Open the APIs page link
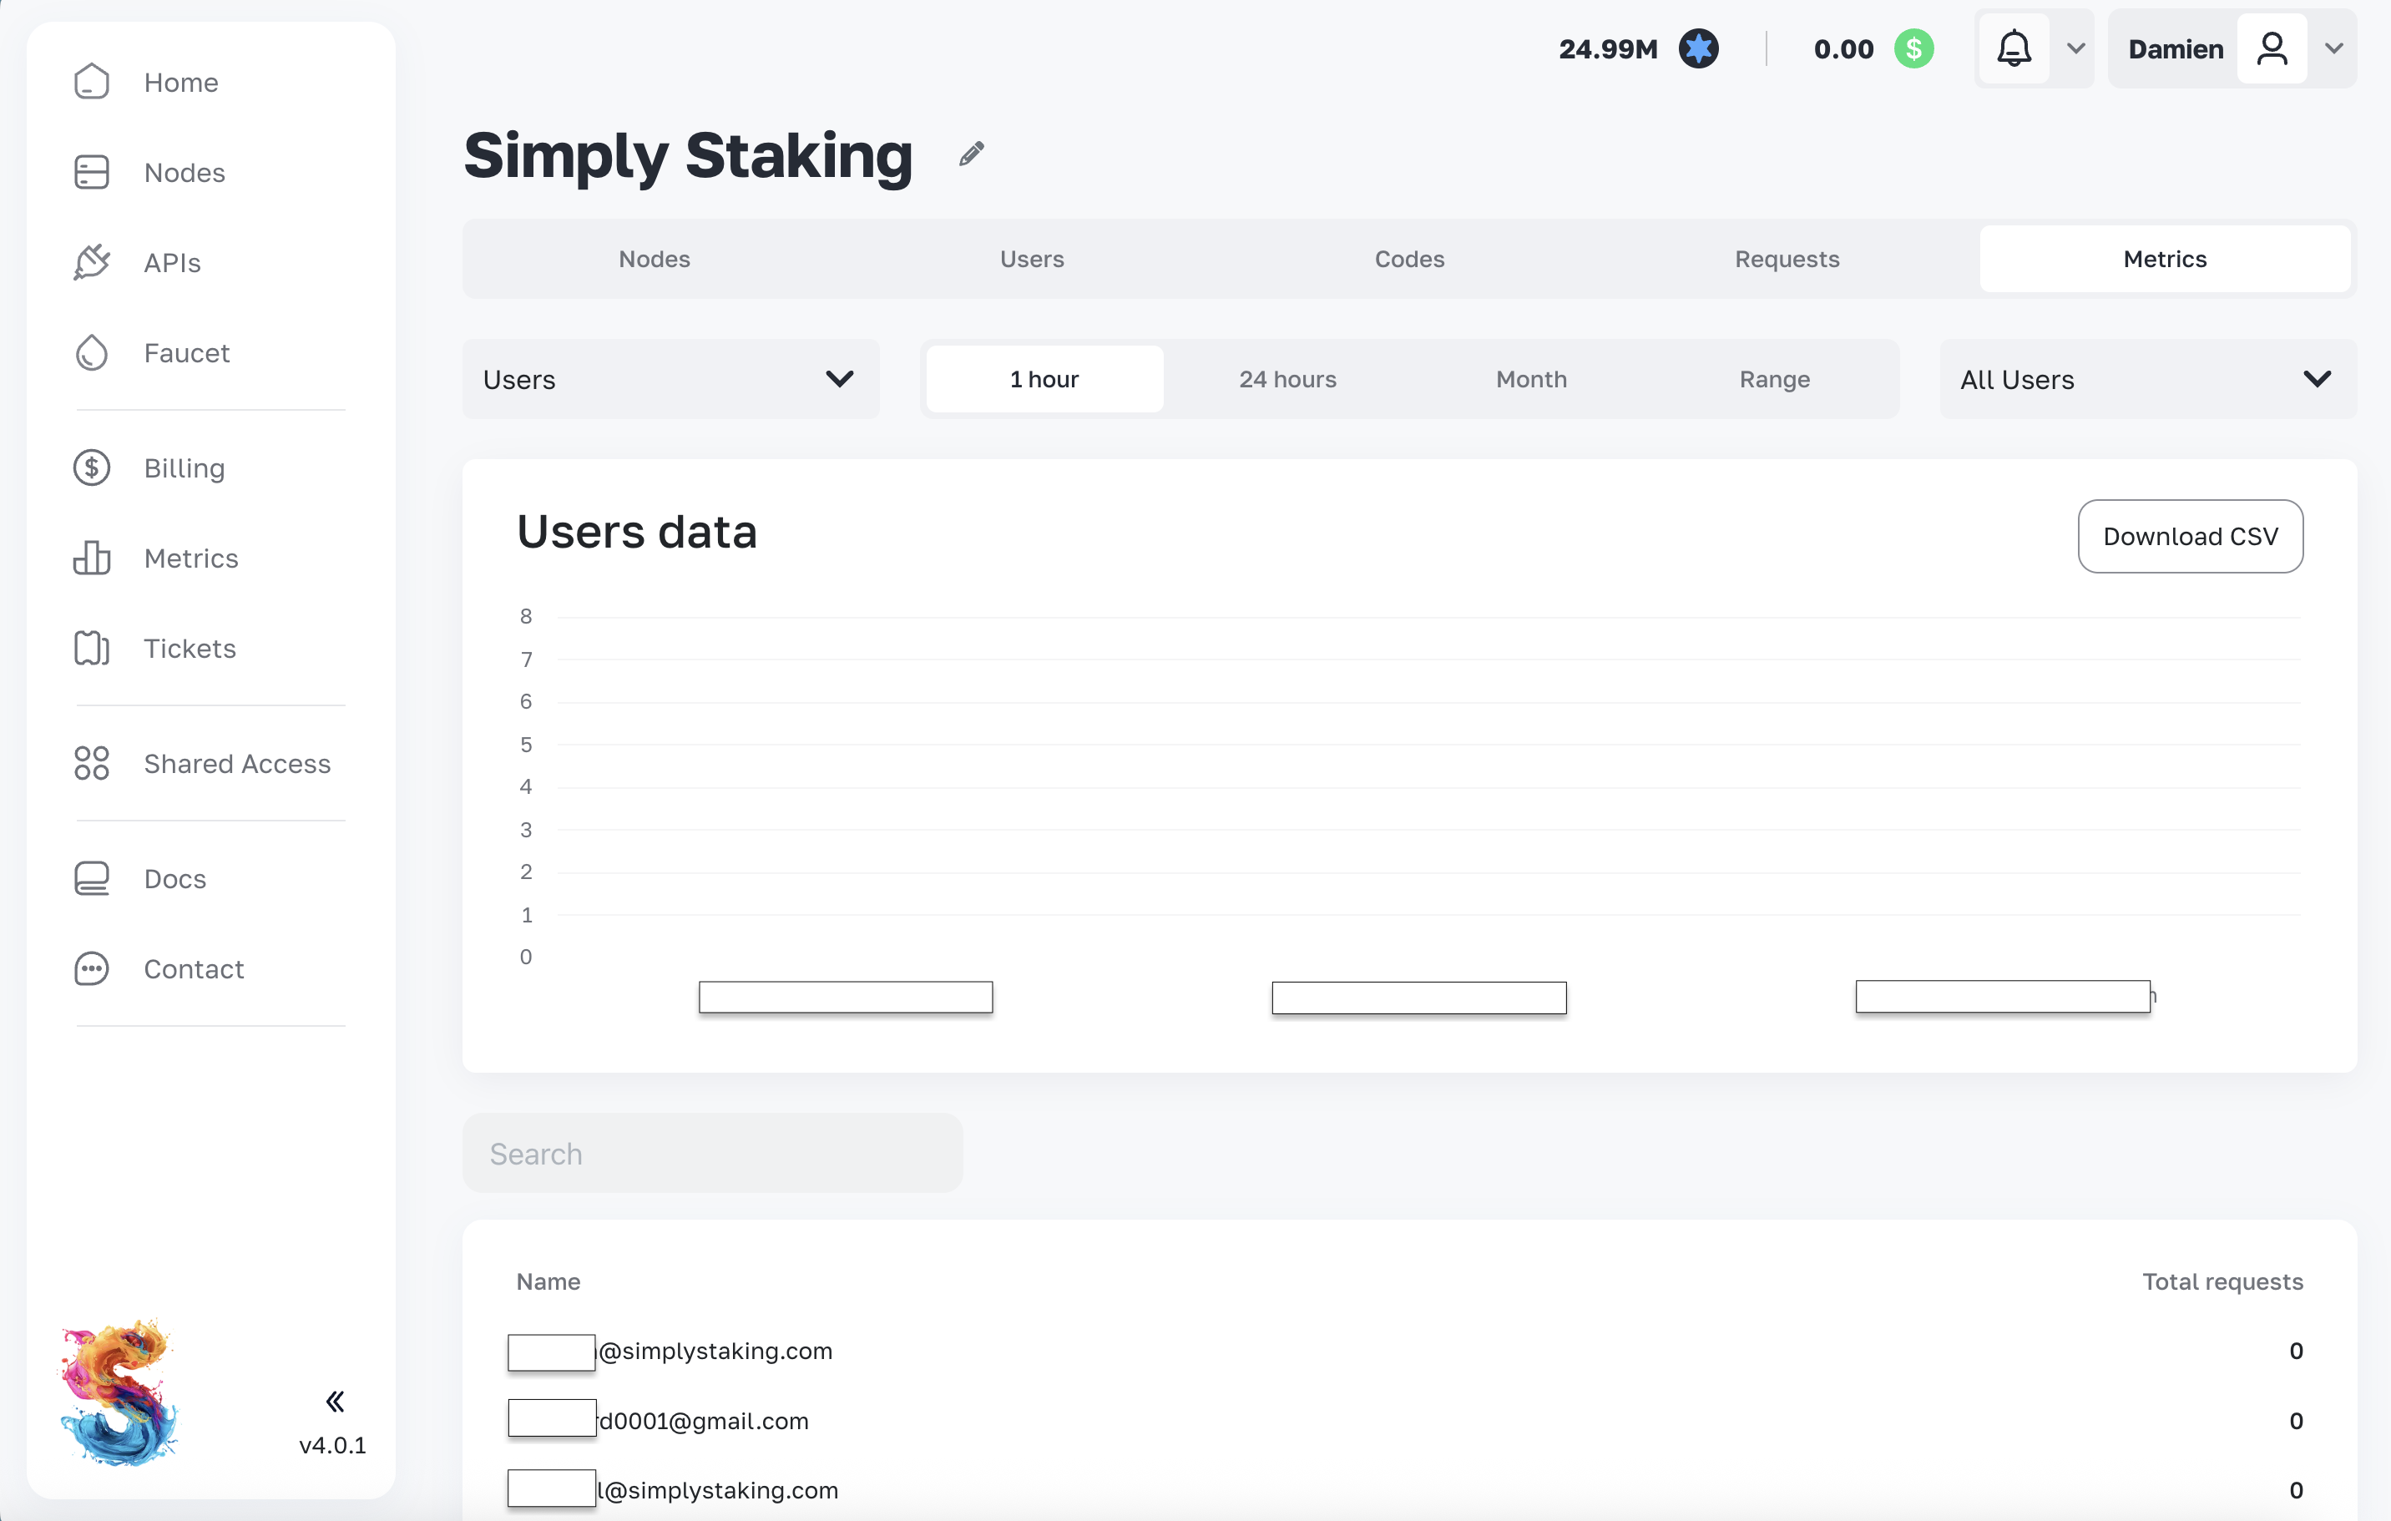 pyautogui.click(x=173, y=263)
